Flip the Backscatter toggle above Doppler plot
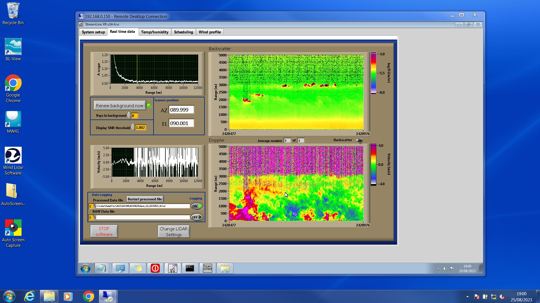The image size is (540, 303). coord(359,140)
